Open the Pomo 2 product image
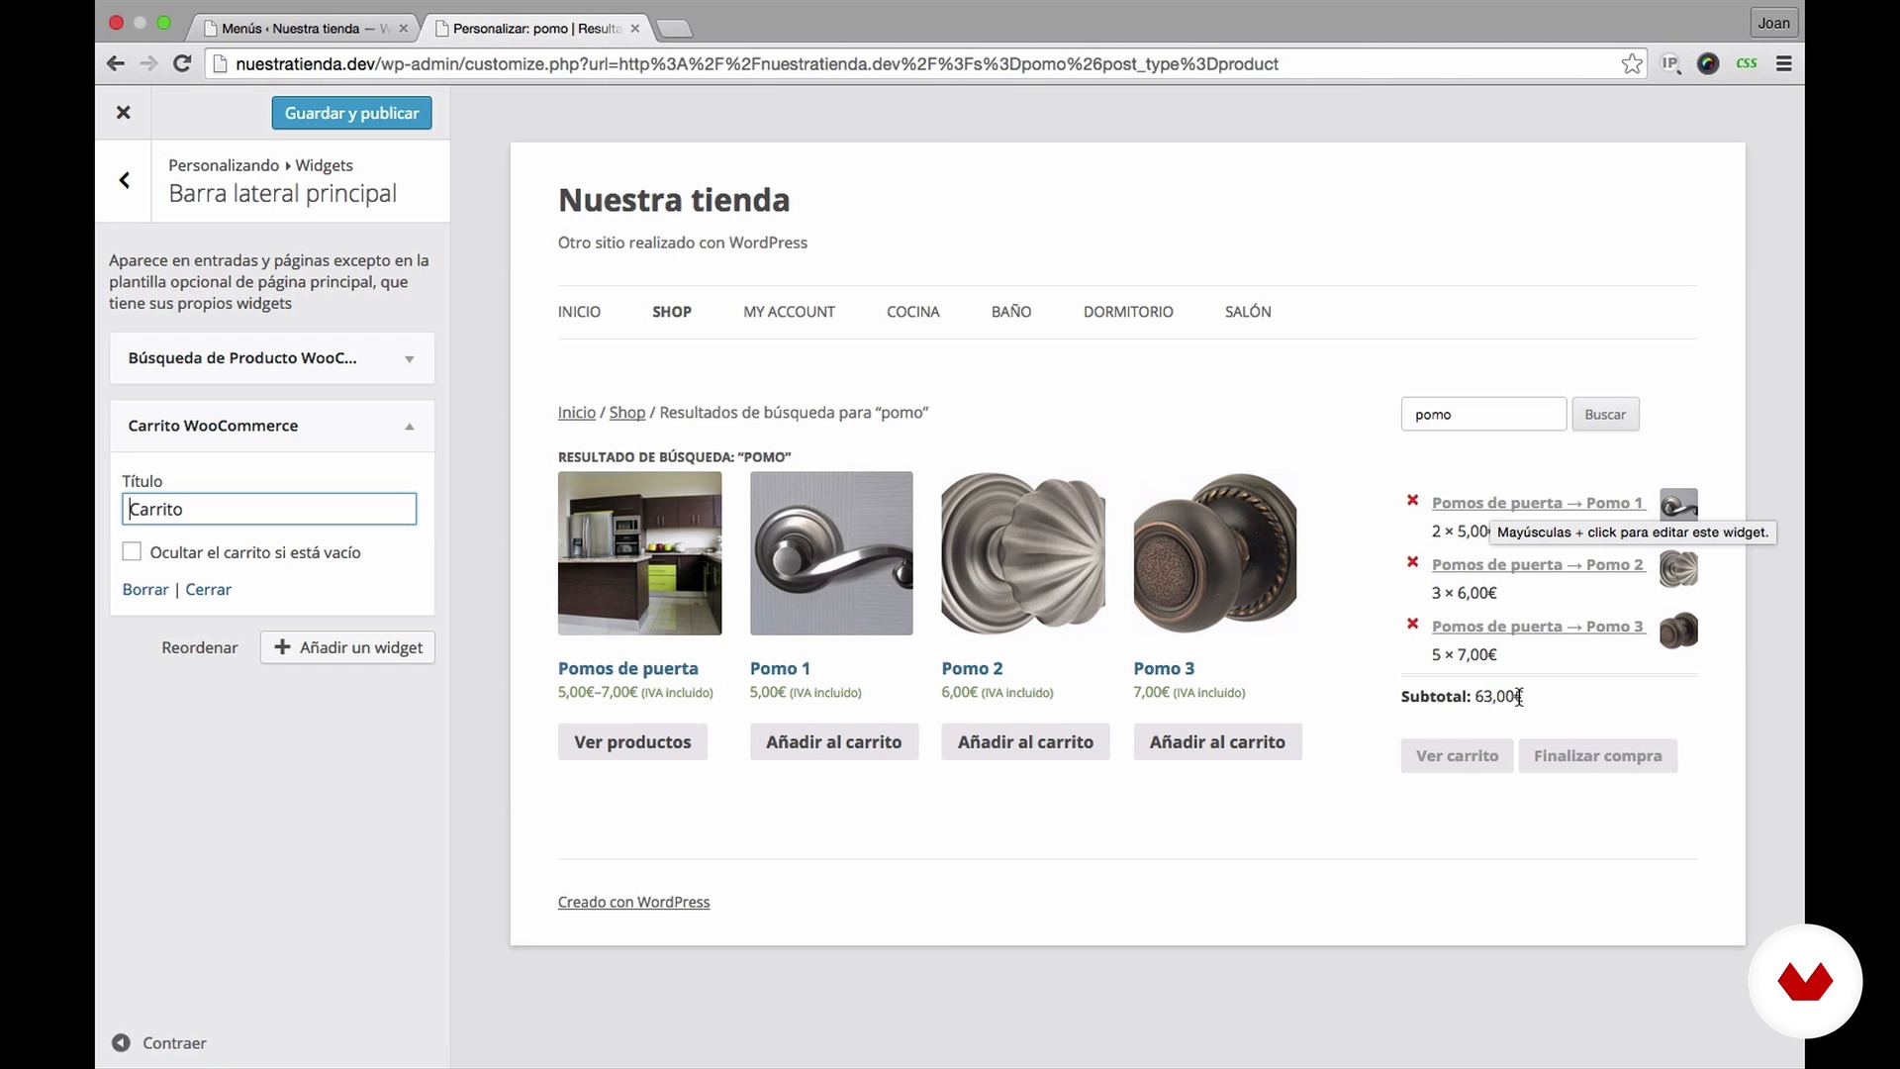 point(1023,553)
